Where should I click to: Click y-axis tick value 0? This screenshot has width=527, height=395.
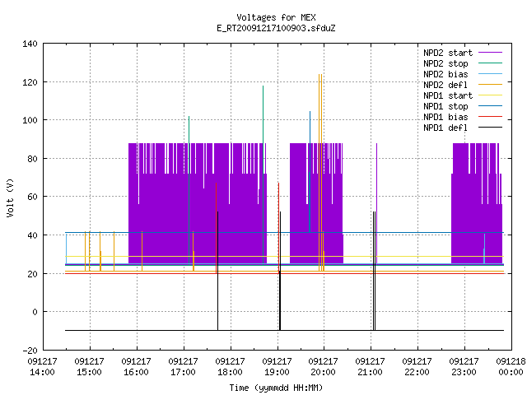35,313
